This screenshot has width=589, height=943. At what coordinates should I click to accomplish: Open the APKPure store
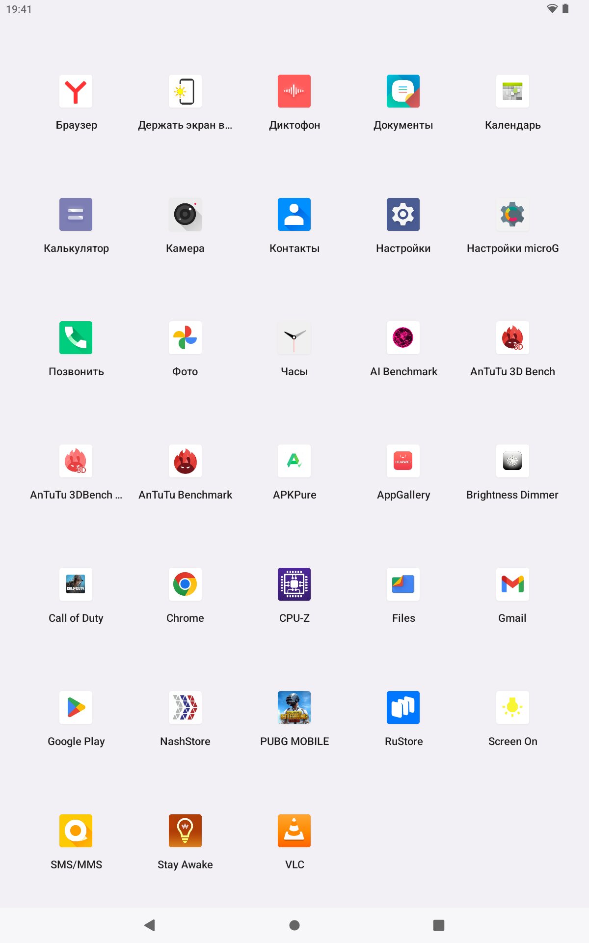point(294,461)
